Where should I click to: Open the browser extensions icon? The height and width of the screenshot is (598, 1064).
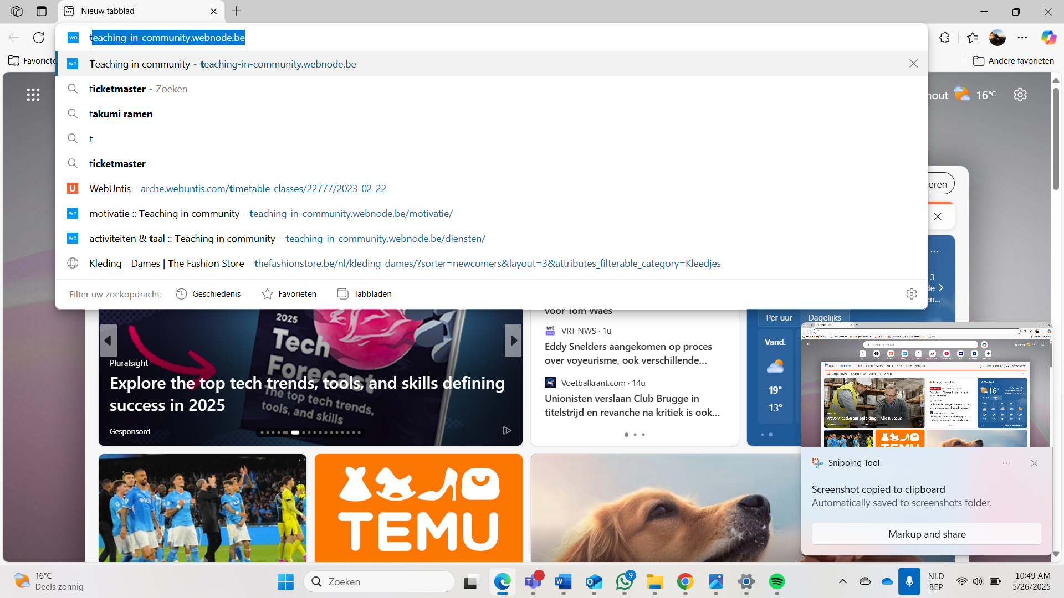(945, 38)
